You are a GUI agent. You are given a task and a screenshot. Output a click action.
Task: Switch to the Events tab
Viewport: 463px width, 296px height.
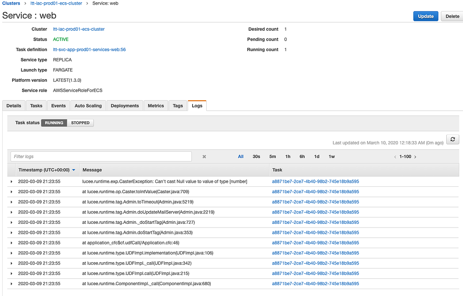pos(58,106)
